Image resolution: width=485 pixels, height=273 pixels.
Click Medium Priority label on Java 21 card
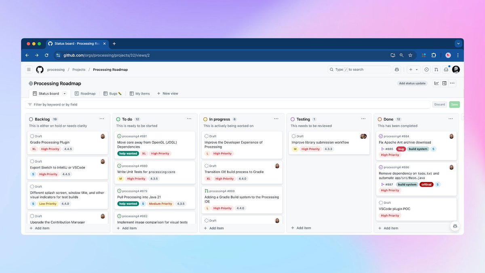click(x=160, y=204)
